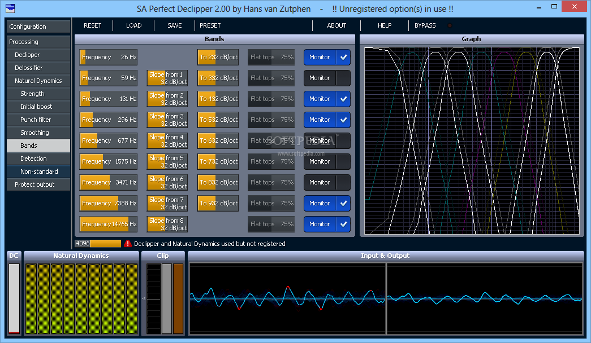591x343 pixels.
Task: Open the Processing section
Action: (x=38, y=42)
